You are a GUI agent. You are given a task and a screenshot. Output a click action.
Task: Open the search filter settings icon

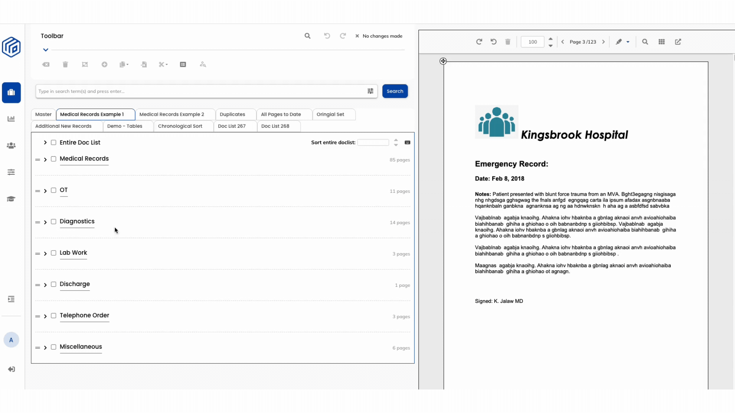click(370, 91)
